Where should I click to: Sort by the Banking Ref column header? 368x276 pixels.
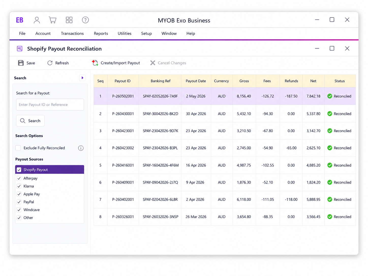tap(161, 81)
